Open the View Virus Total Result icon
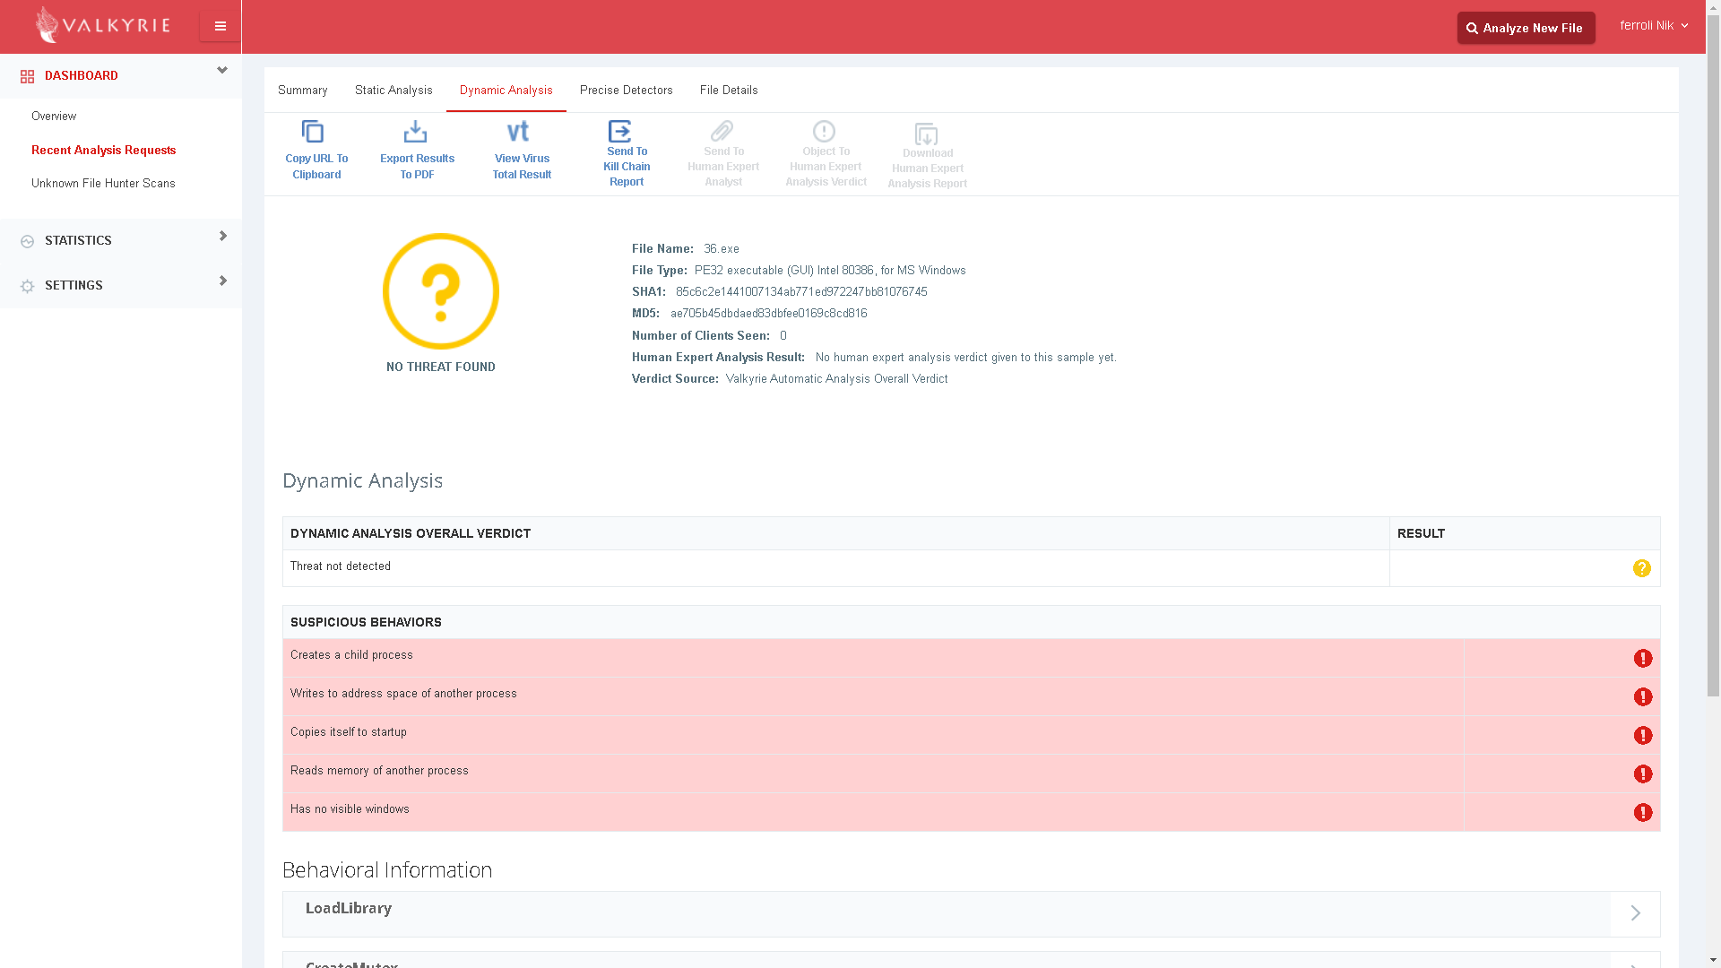Screen dimensions: 1721x968 (518, 132)
